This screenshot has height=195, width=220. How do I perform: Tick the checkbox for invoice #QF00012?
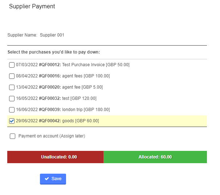point(12,65)
